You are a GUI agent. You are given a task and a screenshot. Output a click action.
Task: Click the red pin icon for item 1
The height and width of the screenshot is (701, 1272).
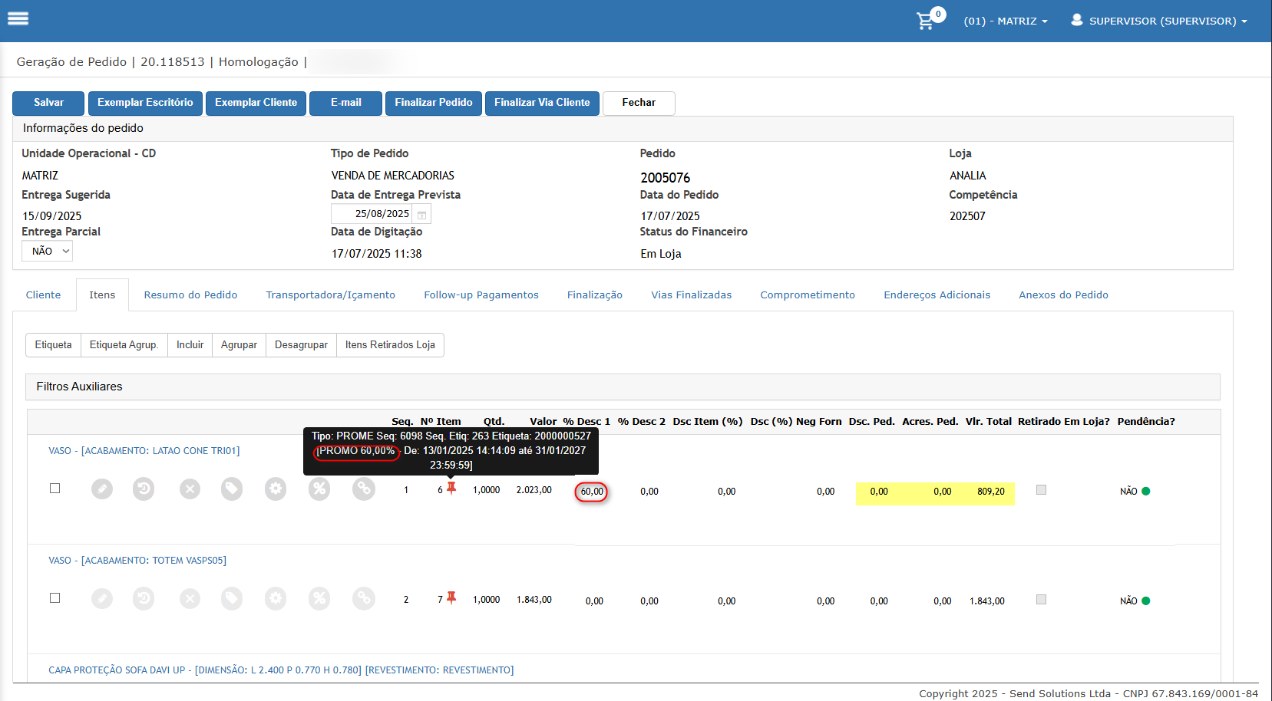coord(451,488)
